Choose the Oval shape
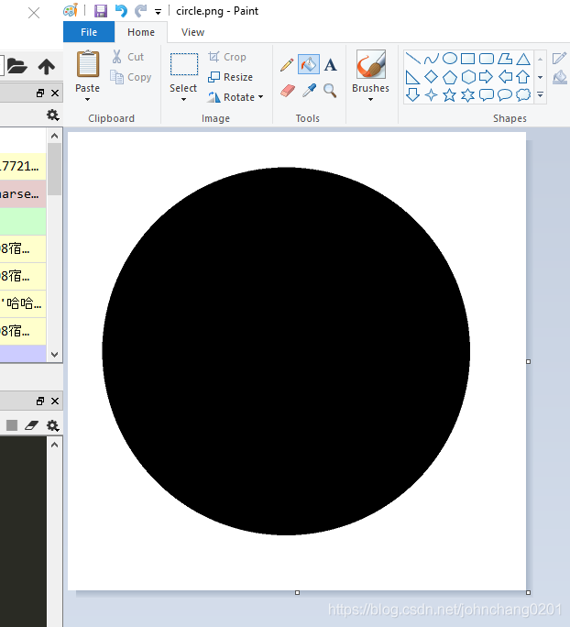 coord(450,59)
